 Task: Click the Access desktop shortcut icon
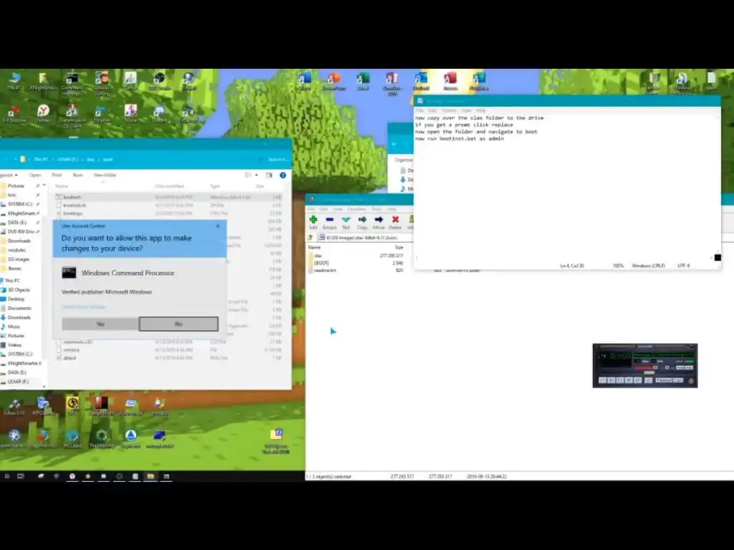(450, 82)
